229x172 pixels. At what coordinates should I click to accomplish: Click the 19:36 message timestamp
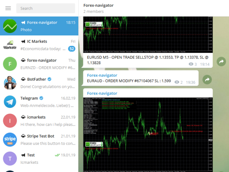click(190, 82)
